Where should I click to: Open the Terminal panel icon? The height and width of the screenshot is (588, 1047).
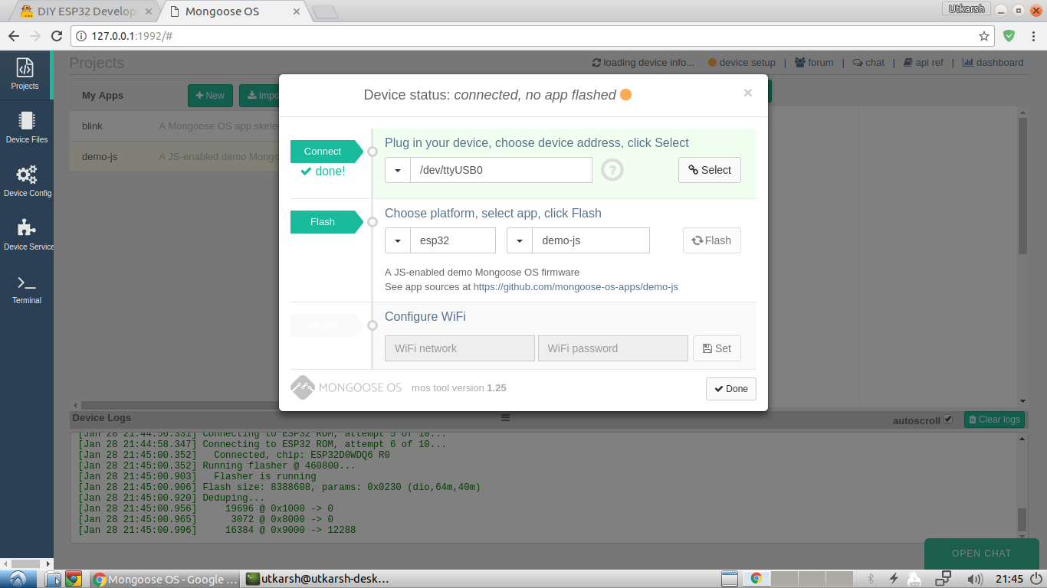pyautogui.click(x=27, y=288)
